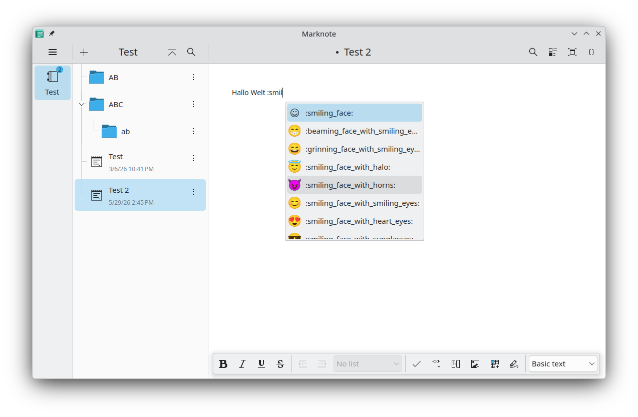This screenshot has height=417, width=638.
Task: Open the No list dropdown
Action: coord(368,364)
